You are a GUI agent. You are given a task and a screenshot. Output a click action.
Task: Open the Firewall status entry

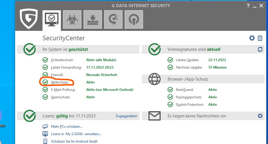[57, 75]
